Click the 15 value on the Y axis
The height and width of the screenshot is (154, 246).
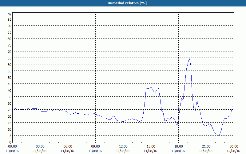[10, 123]
